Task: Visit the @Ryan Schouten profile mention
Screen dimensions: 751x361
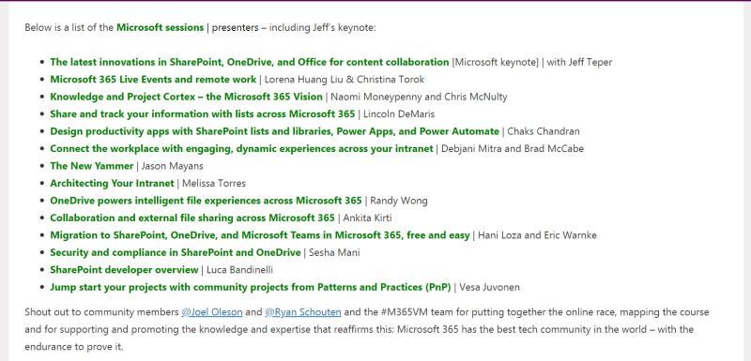Action: [x=302, y=312]
